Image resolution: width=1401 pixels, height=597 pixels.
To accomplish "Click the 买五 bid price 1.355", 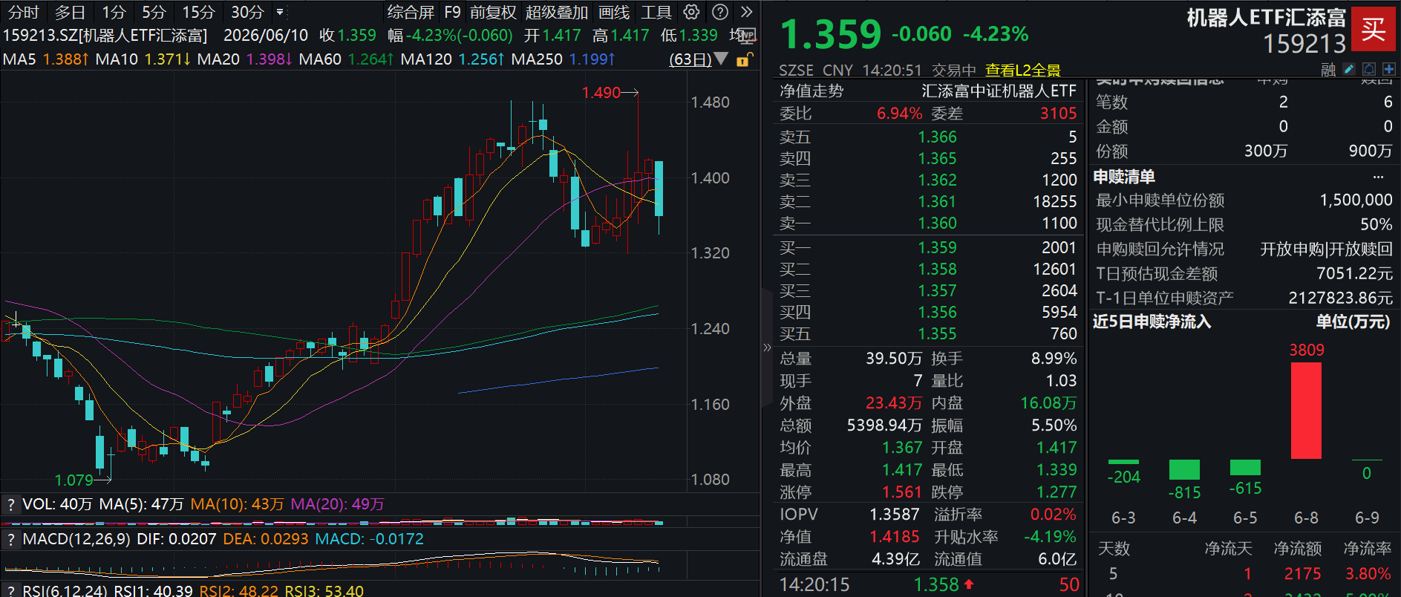I will pos(937,334).
